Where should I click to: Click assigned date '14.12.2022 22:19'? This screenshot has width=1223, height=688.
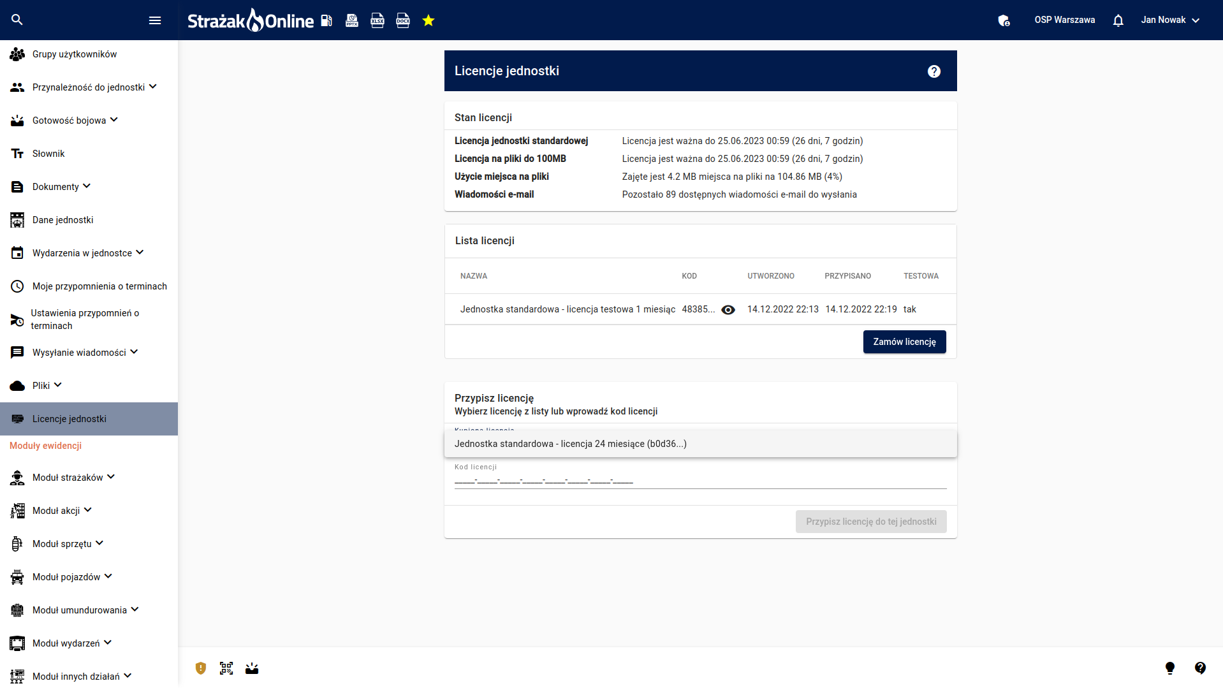(861, 309)
